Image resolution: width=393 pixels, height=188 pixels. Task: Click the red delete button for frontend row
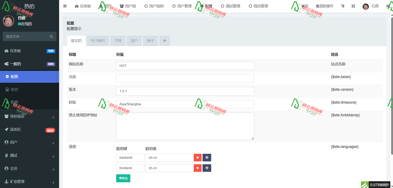click(x=197, y=168)
